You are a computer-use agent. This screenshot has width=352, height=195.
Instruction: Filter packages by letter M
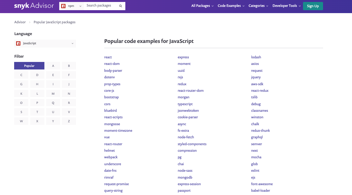click(x=53, y=93)
